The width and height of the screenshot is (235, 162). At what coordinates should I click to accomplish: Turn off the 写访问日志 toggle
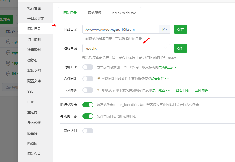[88, 116]
